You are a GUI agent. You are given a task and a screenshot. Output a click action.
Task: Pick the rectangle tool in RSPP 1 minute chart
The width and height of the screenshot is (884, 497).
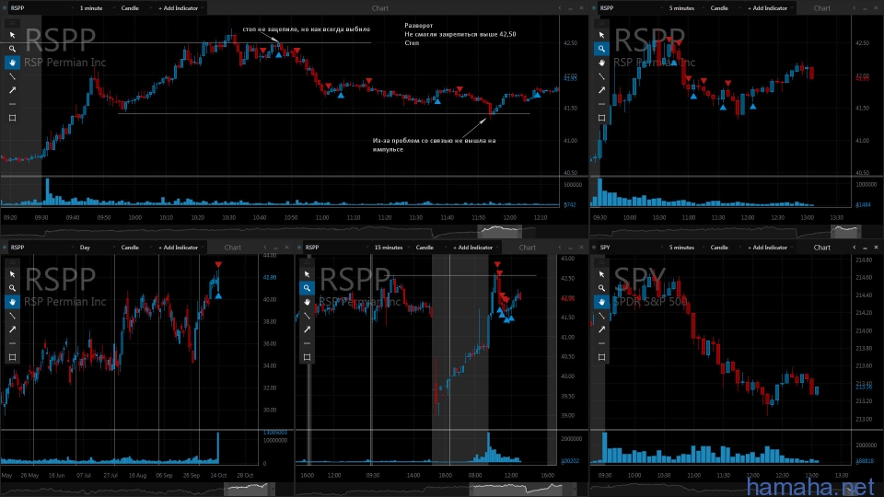(x=12, y=118)
